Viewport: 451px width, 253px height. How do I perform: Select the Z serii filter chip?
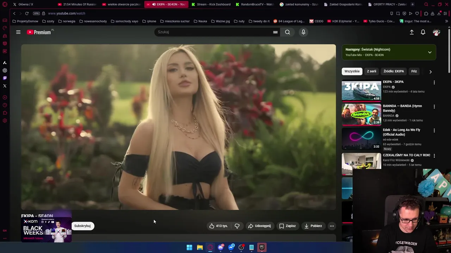click(x=371, y=71)
